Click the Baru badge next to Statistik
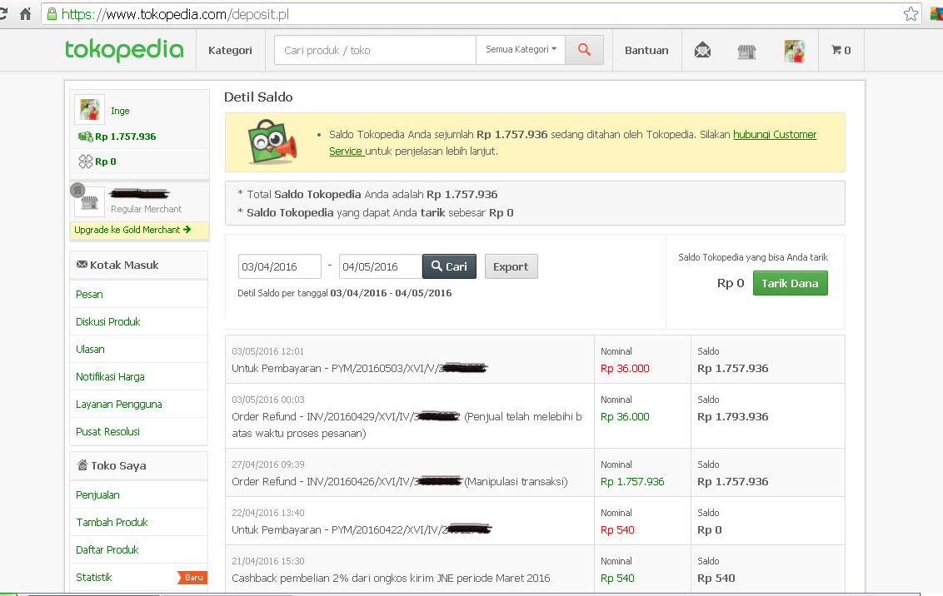943x596 pixels. coord(192,577)
